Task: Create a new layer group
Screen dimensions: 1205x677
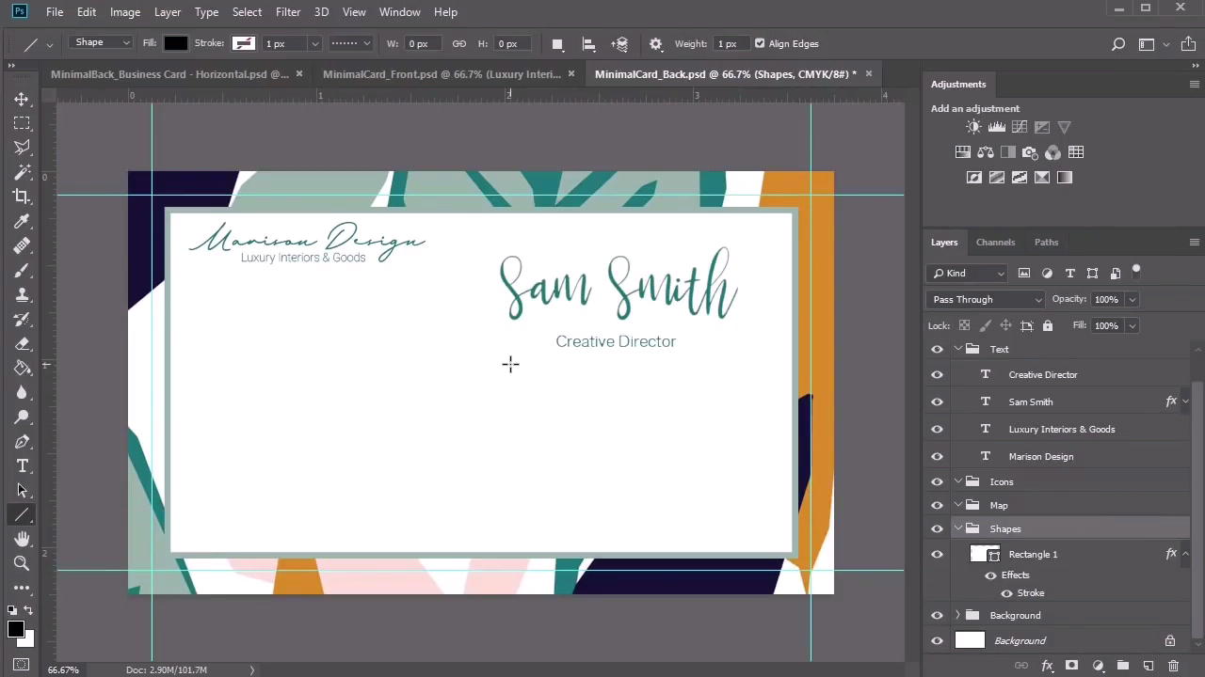Action: pyautogui.click(x=1122, y=666)
